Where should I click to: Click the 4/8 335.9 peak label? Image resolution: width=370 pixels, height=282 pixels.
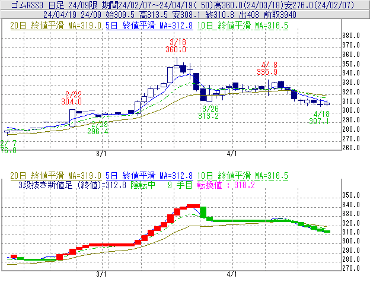267,68
